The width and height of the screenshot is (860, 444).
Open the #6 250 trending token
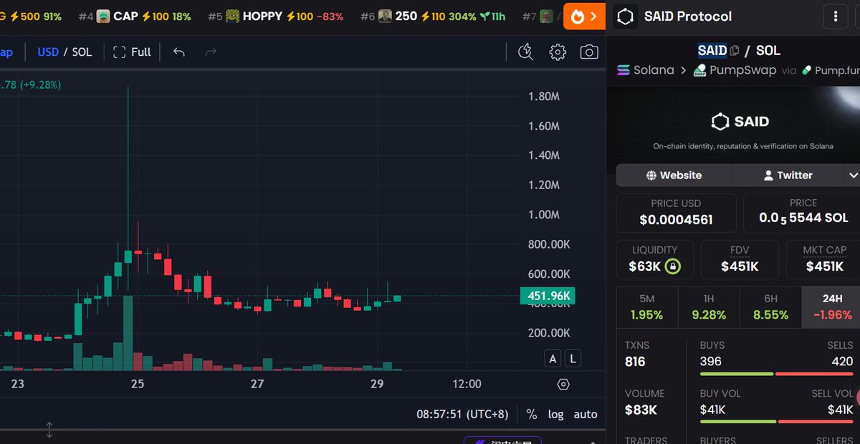(x=434, y=16)
